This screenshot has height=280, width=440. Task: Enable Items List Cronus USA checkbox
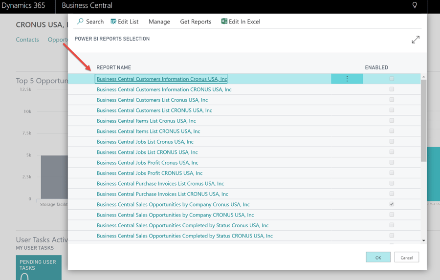point(392,120)
